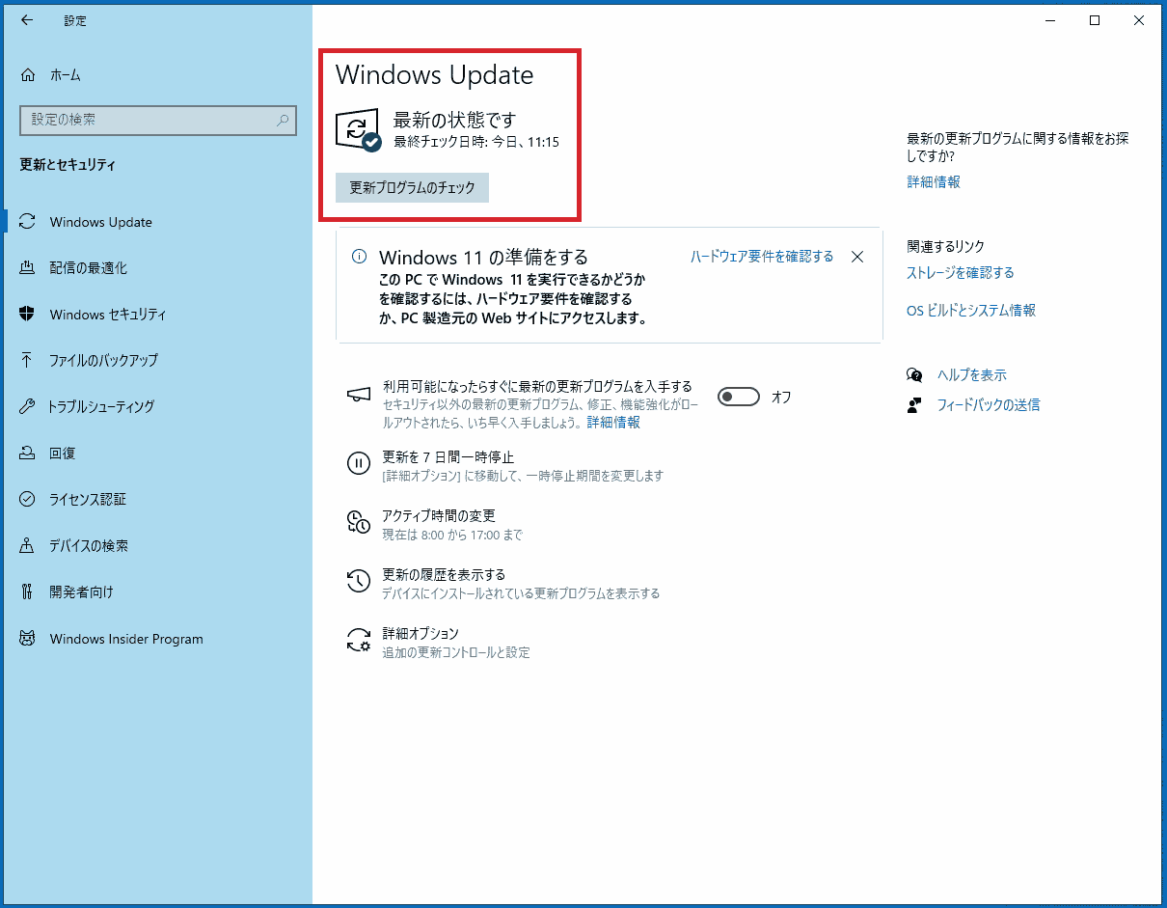Viewport: 1167px width, 908px height.
Task: Click the ファイルのバックアップ upload arrow icon
Action: (28, 360)
